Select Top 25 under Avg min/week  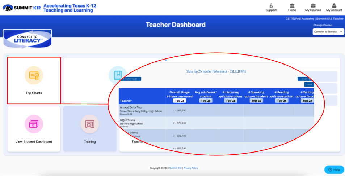(x=206, y=101)
